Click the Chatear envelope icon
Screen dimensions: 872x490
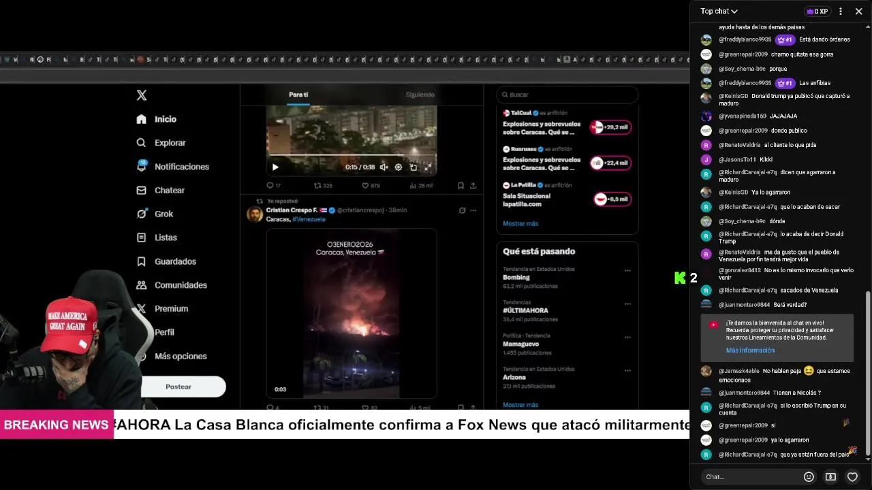141,191
